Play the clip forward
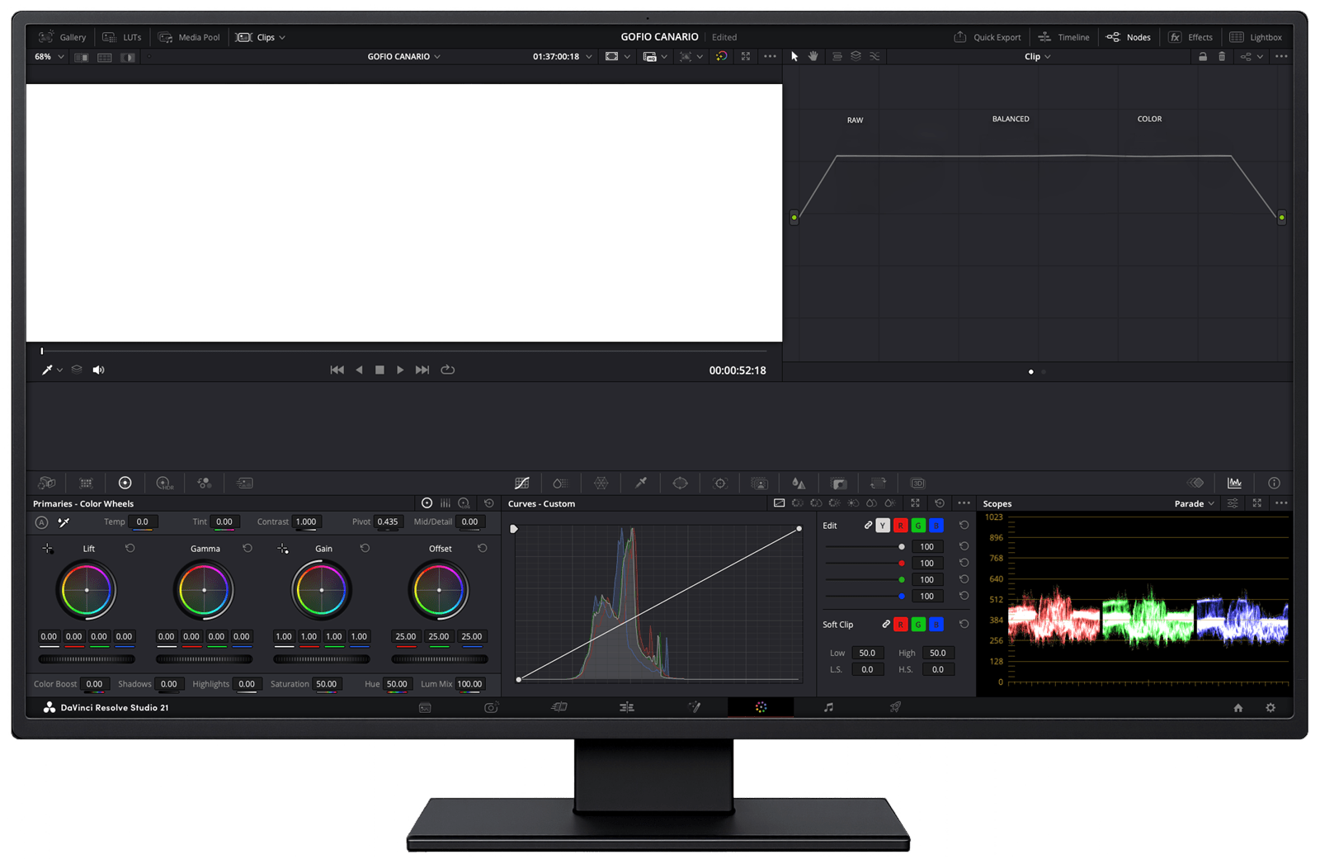The height and width of the screenshot is (859, 1320). click(400, 370)
